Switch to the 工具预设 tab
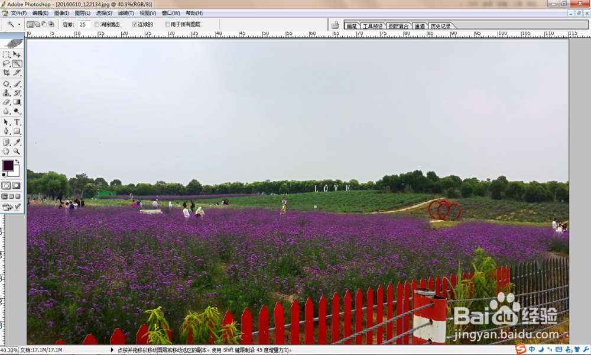 pos(372,26)
